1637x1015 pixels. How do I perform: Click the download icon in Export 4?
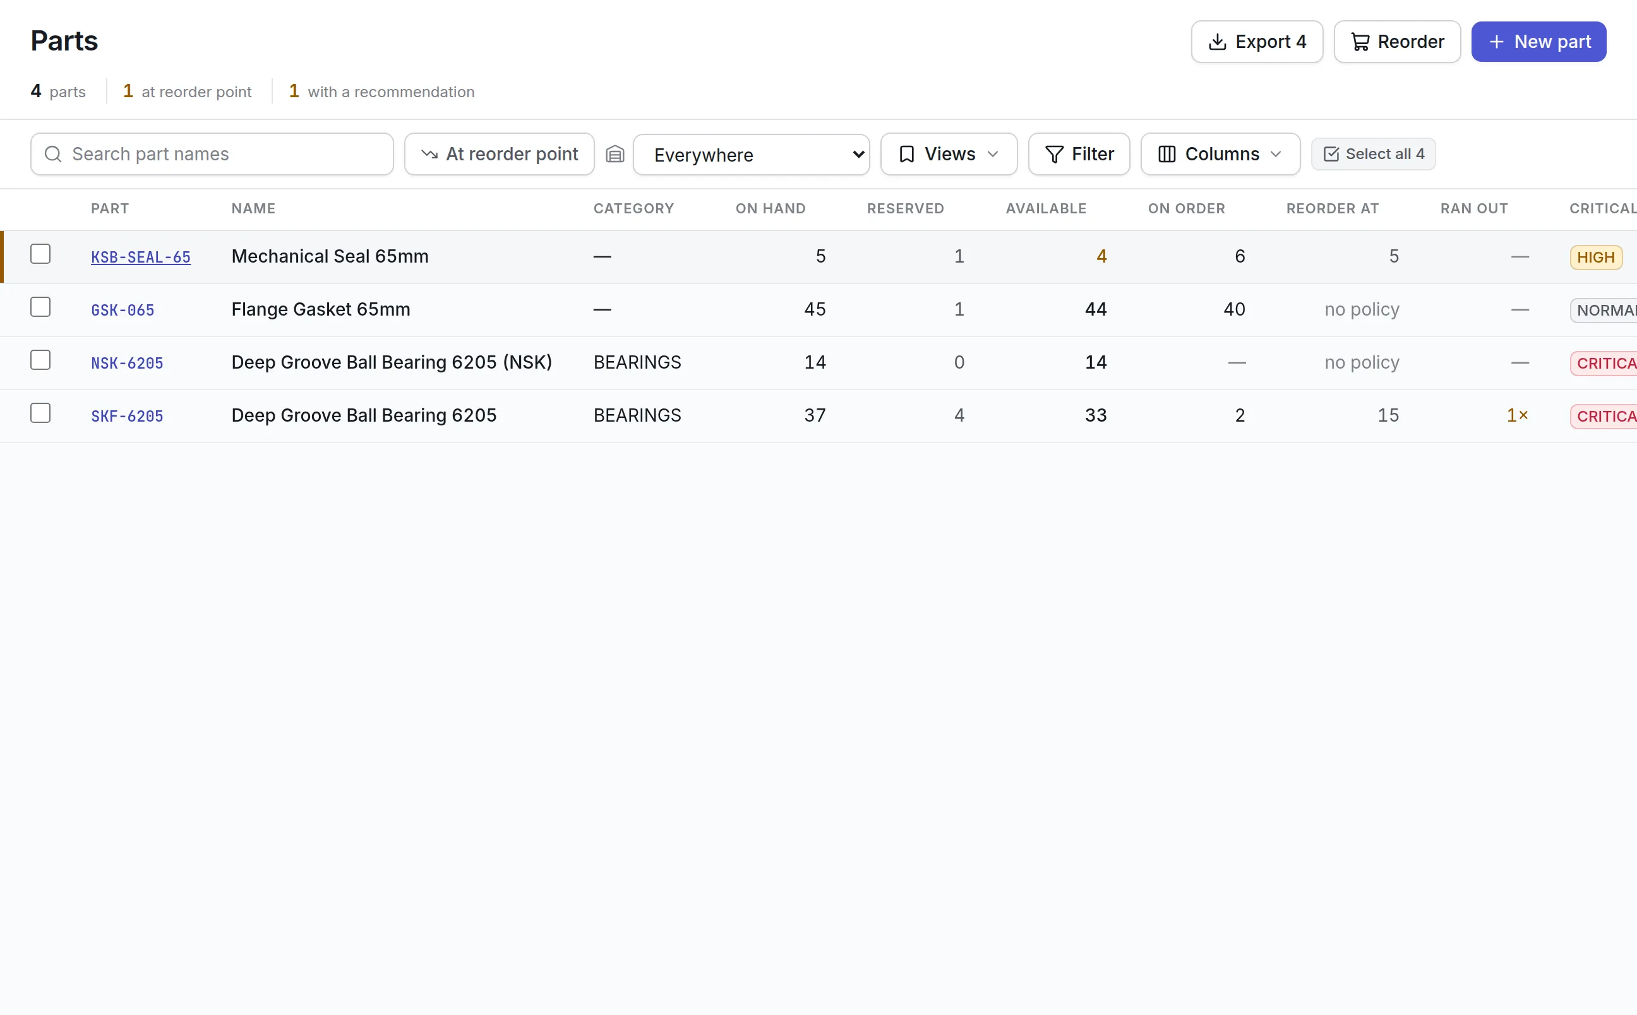pos(1216,42)
